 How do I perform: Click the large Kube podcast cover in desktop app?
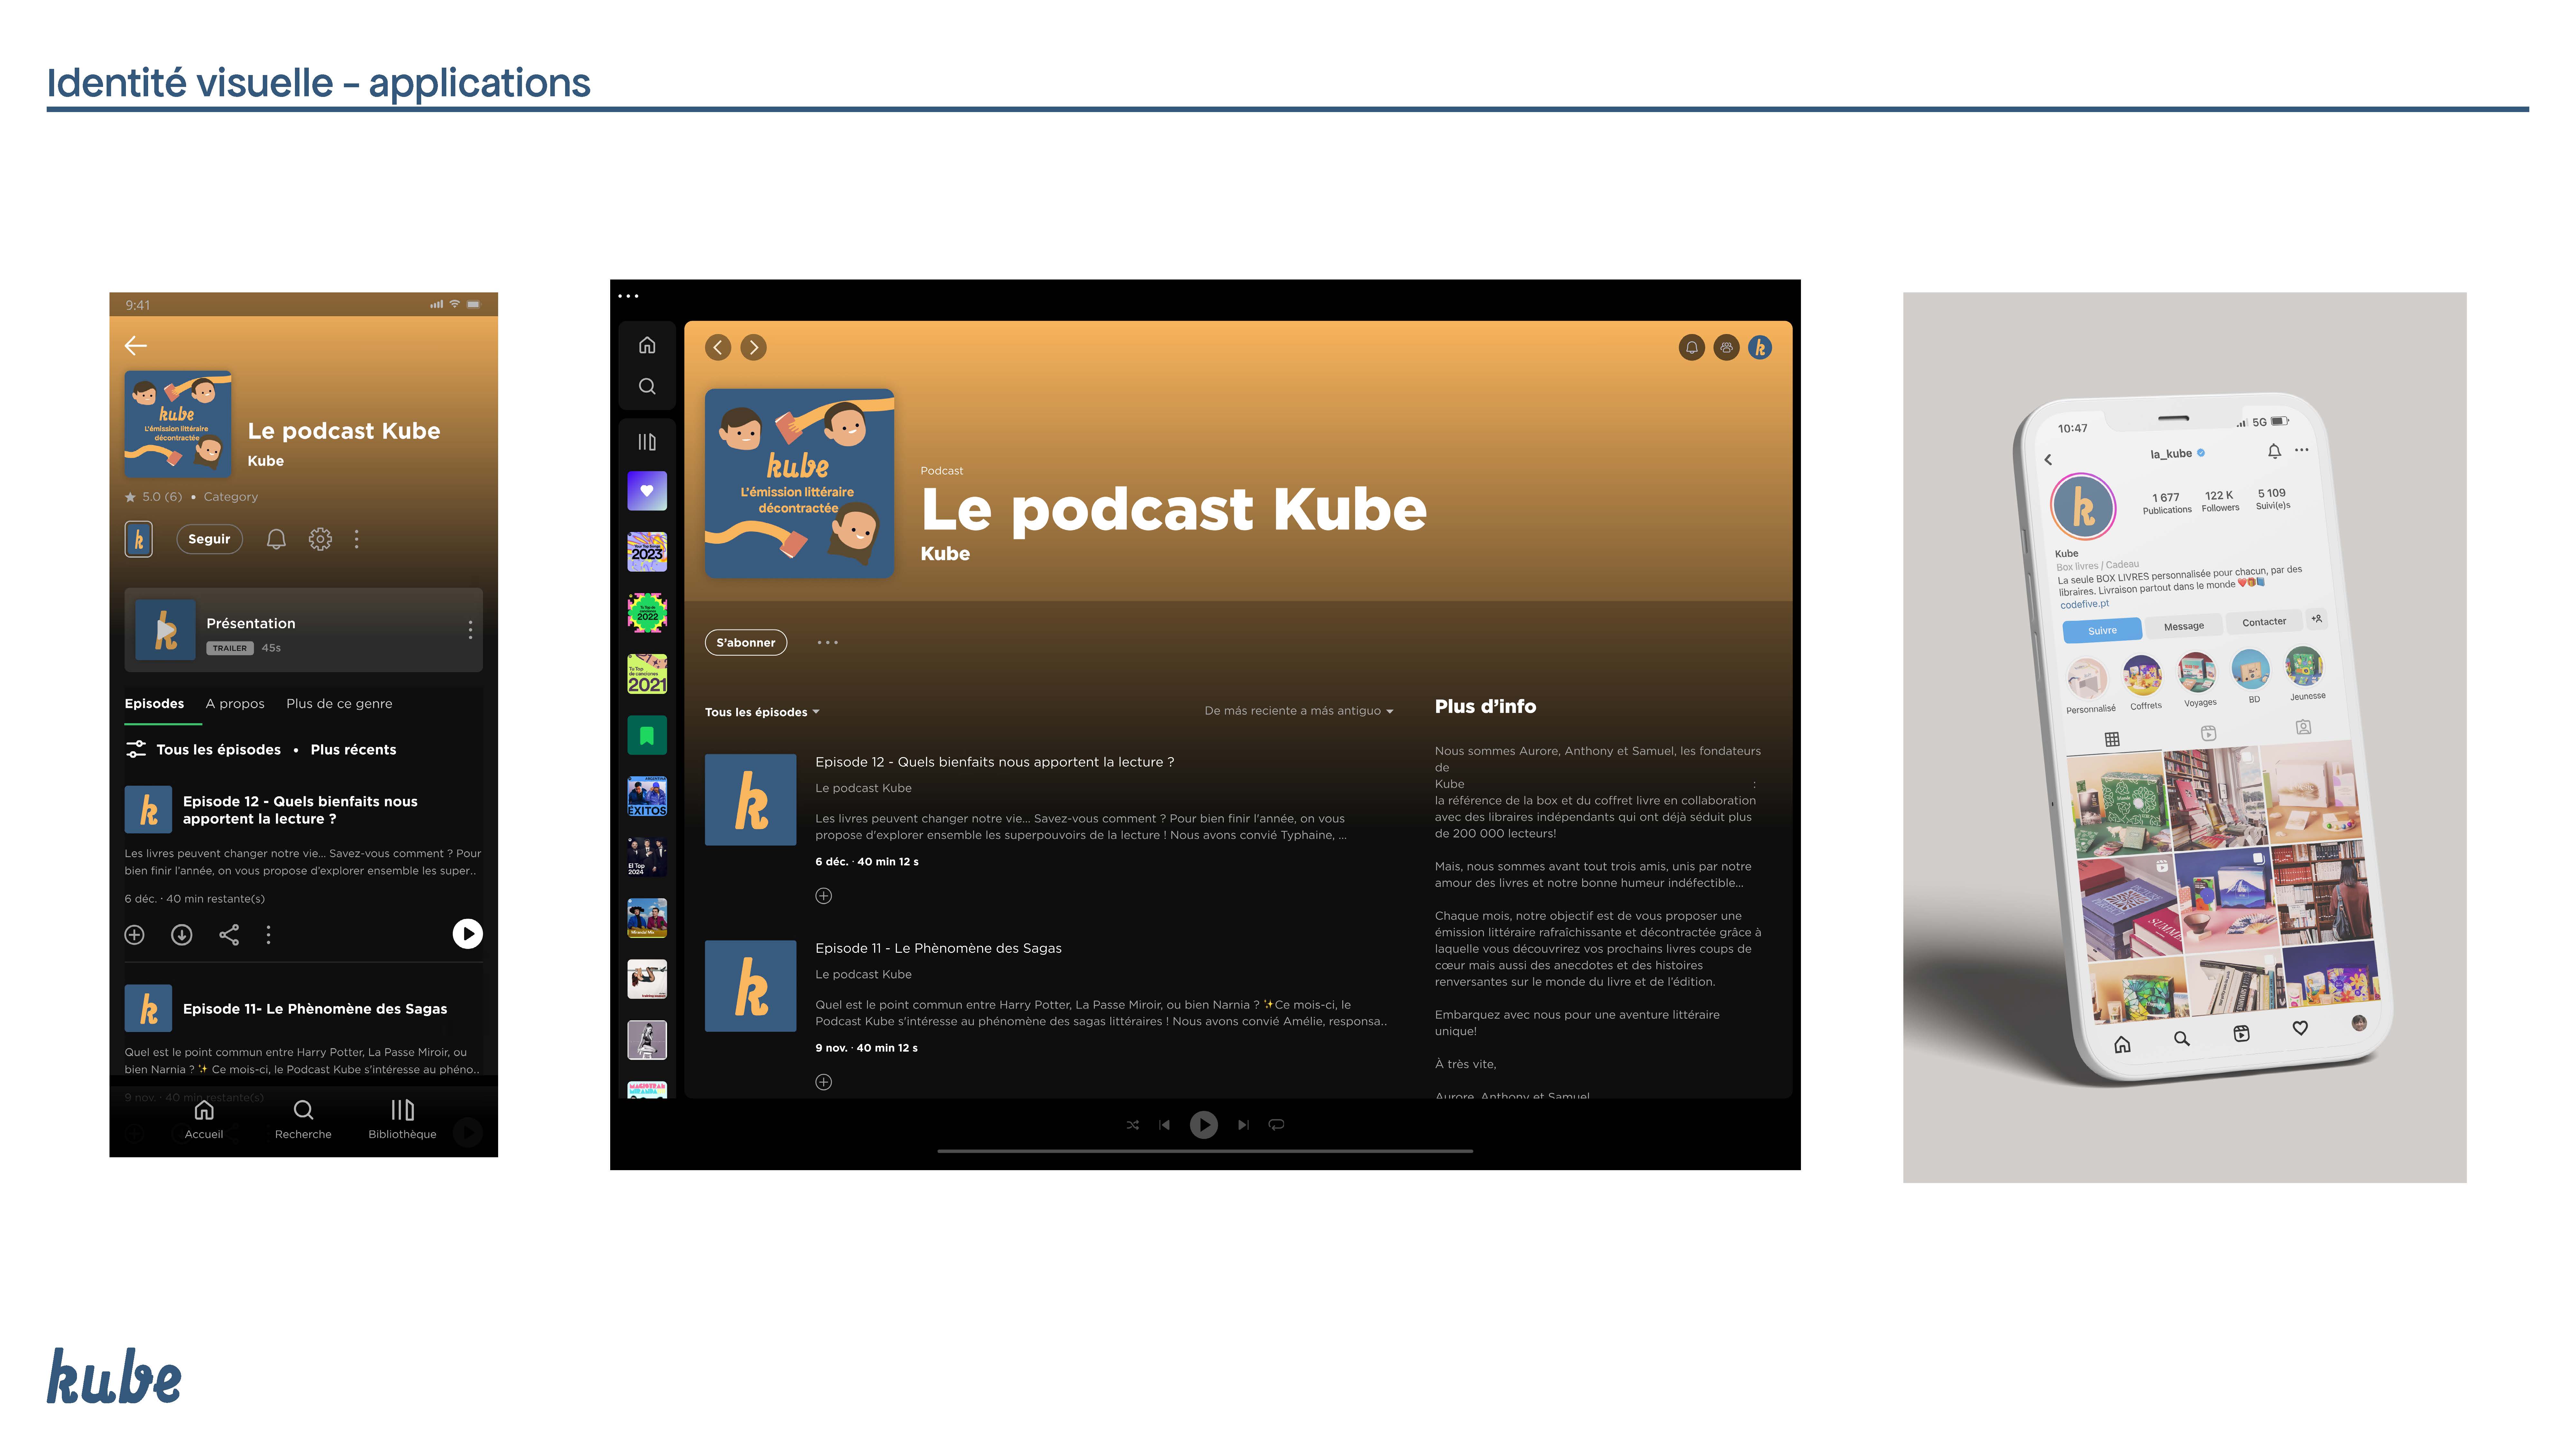799,483
